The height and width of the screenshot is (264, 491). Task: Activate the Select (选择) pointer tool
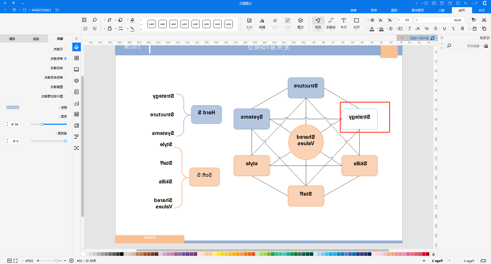318,23
